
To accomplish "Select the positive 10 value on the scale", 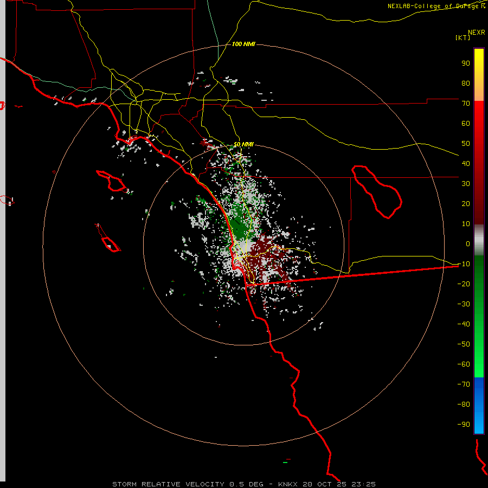I will (466, 224).
